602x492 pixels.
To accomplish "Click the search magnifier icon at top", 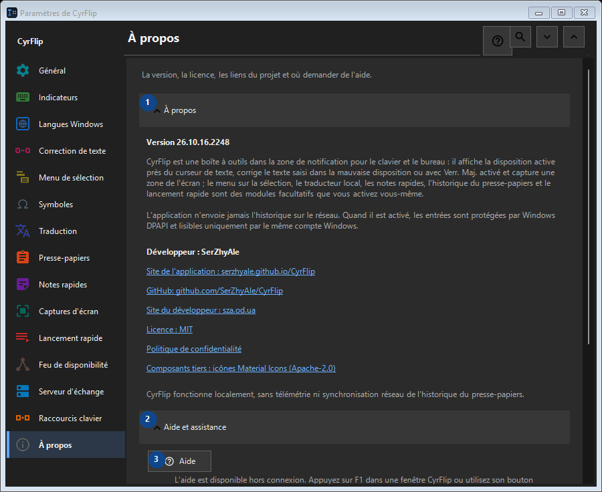I will click(x=520, y=37).
